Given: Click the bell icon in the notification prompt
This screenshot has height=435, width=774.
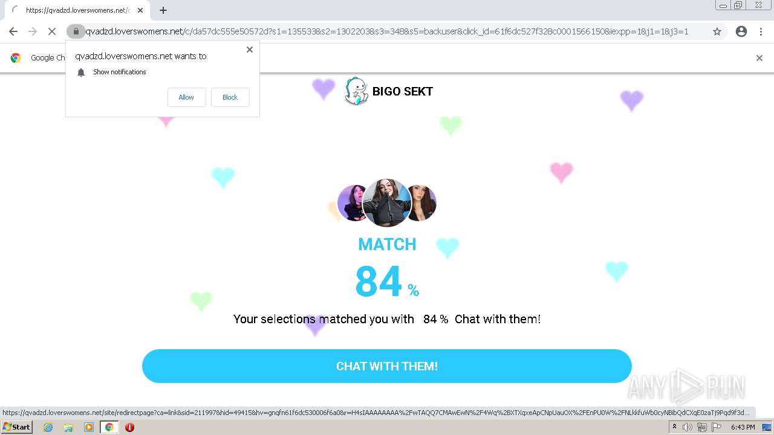Looking at the screenshot, I should click(x=81, y=72).
